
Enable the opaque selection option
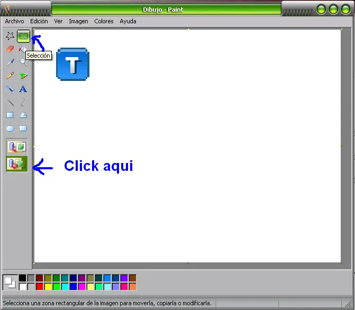[x=17, y=147]
